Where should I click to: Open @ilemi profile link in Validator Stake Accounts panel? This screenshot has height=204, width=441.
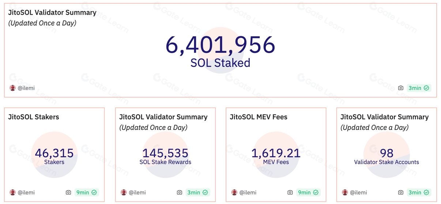pyautogui.click(x=358, y=192)
